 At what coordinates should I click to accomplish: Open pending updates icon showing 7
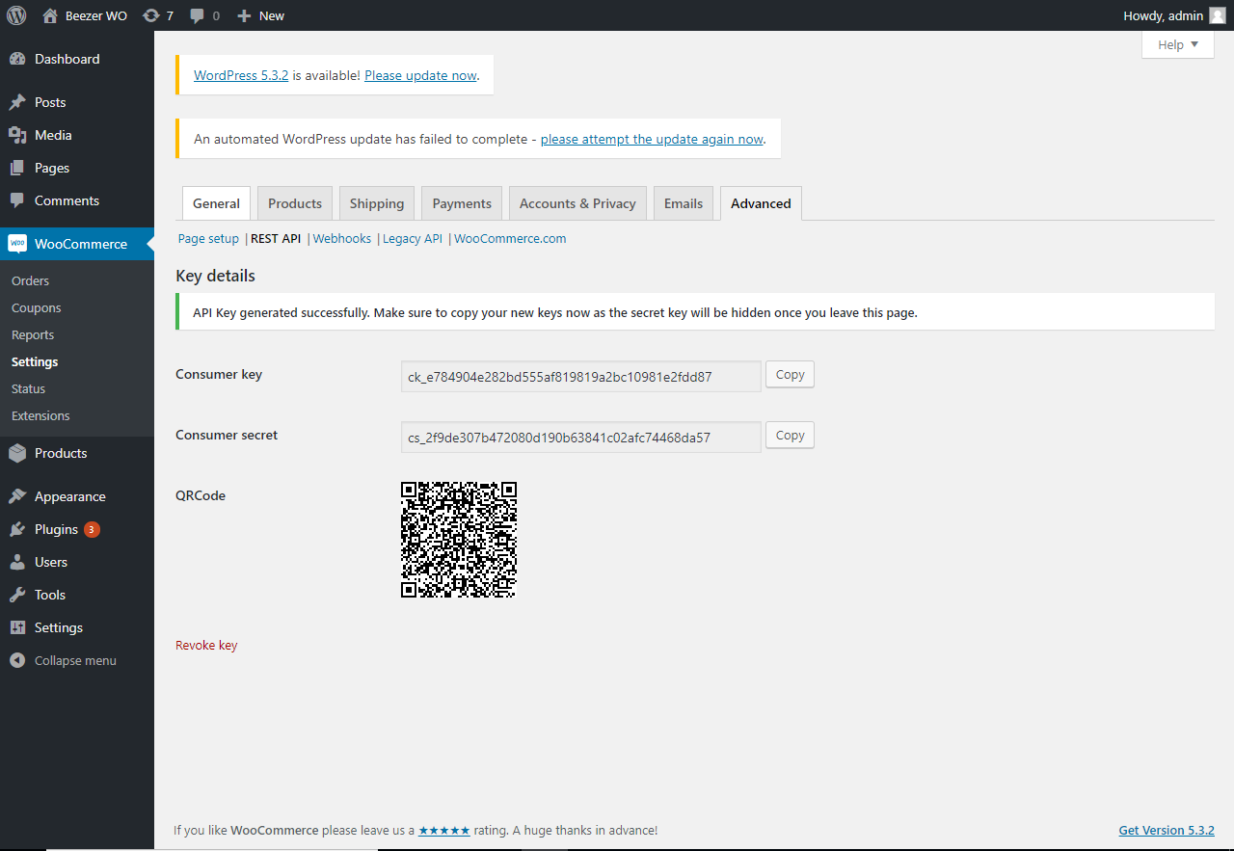tap(151, 15)
